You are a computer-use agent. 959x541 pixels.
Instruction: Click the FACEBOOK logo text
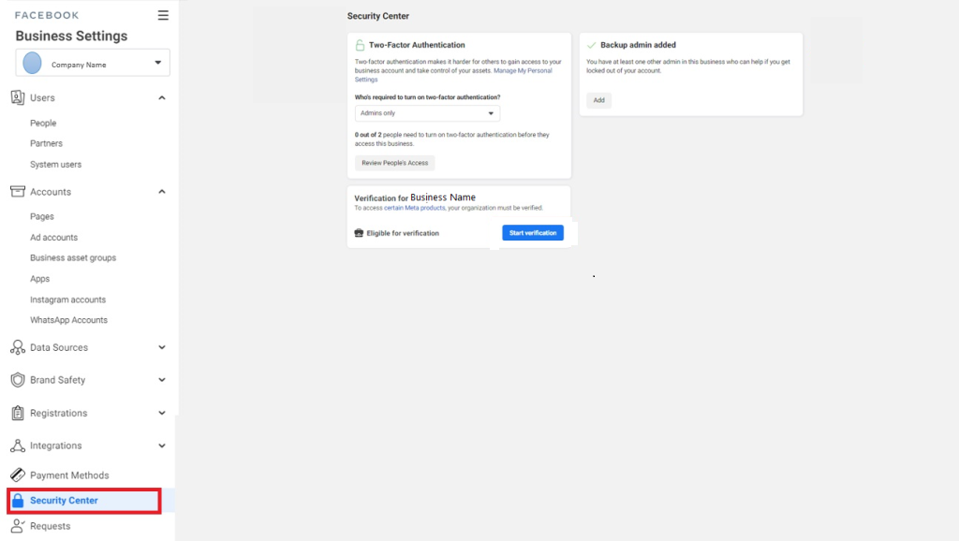click(x=47, y=15)
